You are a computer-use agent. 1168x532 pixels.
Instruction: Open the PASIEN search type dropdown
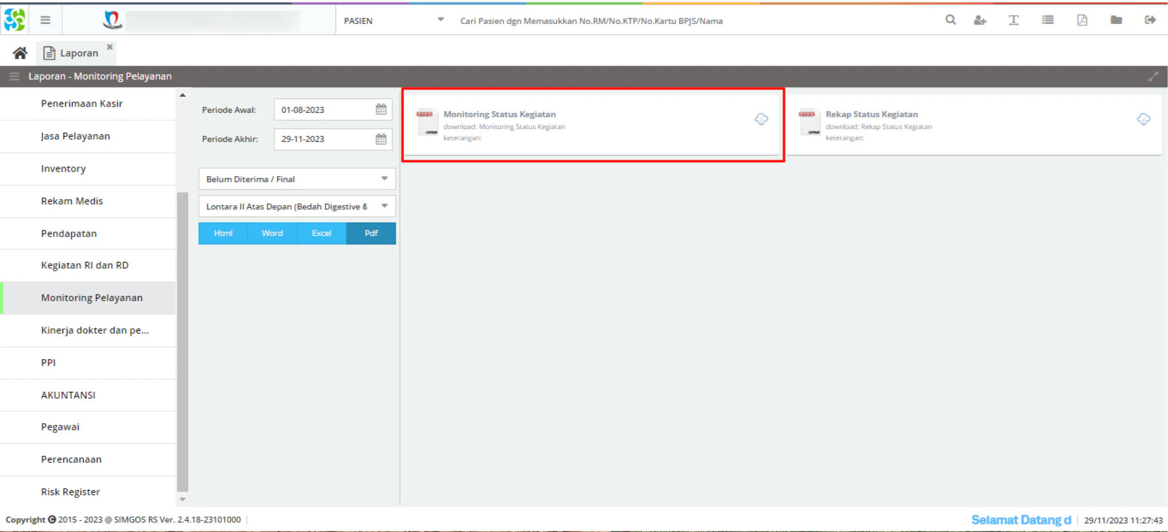pyautogui.click(x=393, y=21)
